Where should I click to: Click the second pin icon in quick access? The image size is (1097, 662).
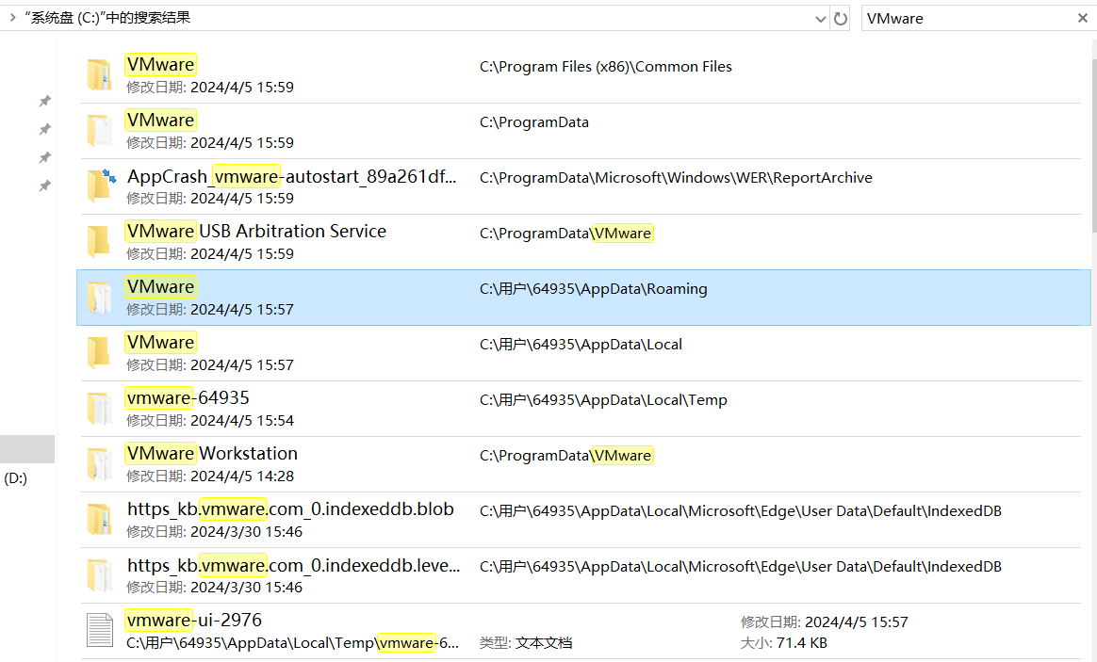45,129
